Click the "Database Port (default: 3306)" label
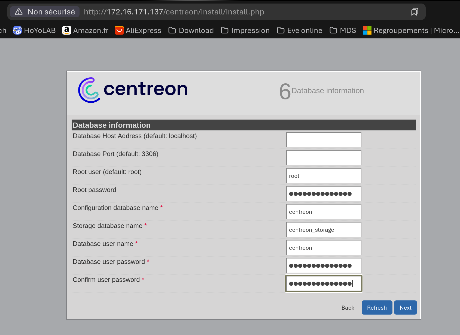The height and width of the screenshot is (335, 460). (115, 154)
